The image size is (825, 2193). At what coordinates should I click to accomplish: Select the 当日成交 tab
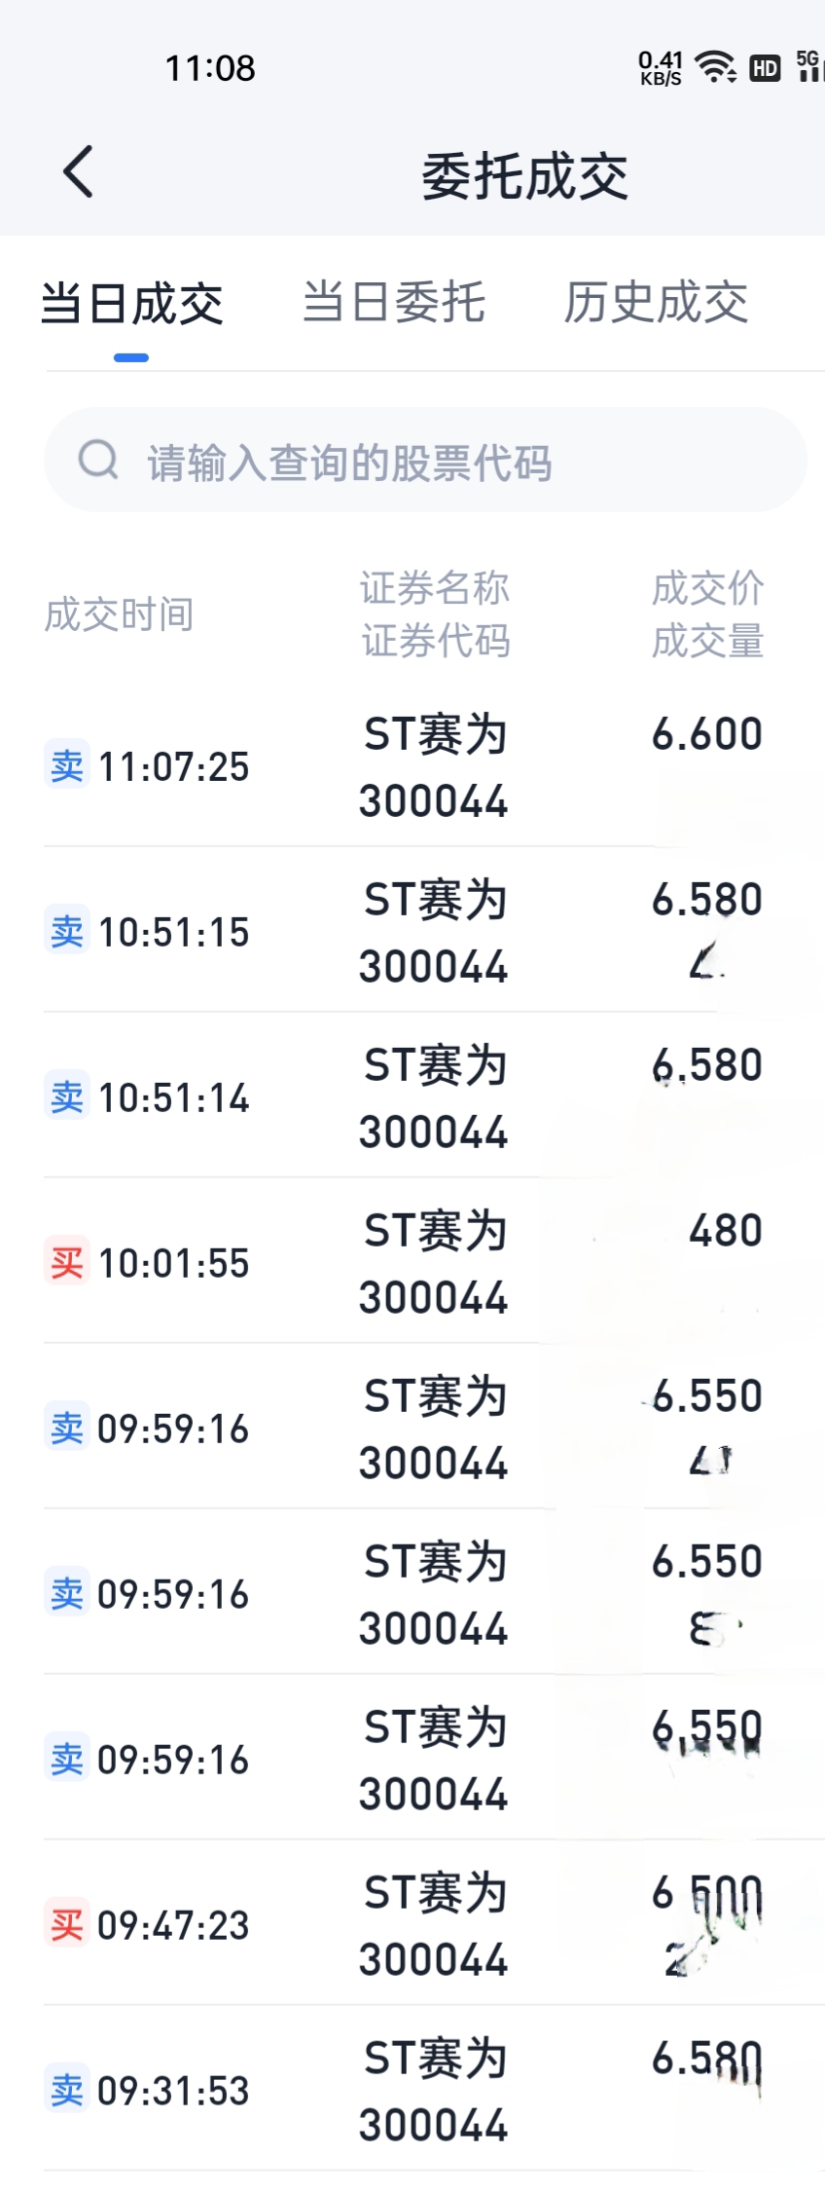point(131,303)
